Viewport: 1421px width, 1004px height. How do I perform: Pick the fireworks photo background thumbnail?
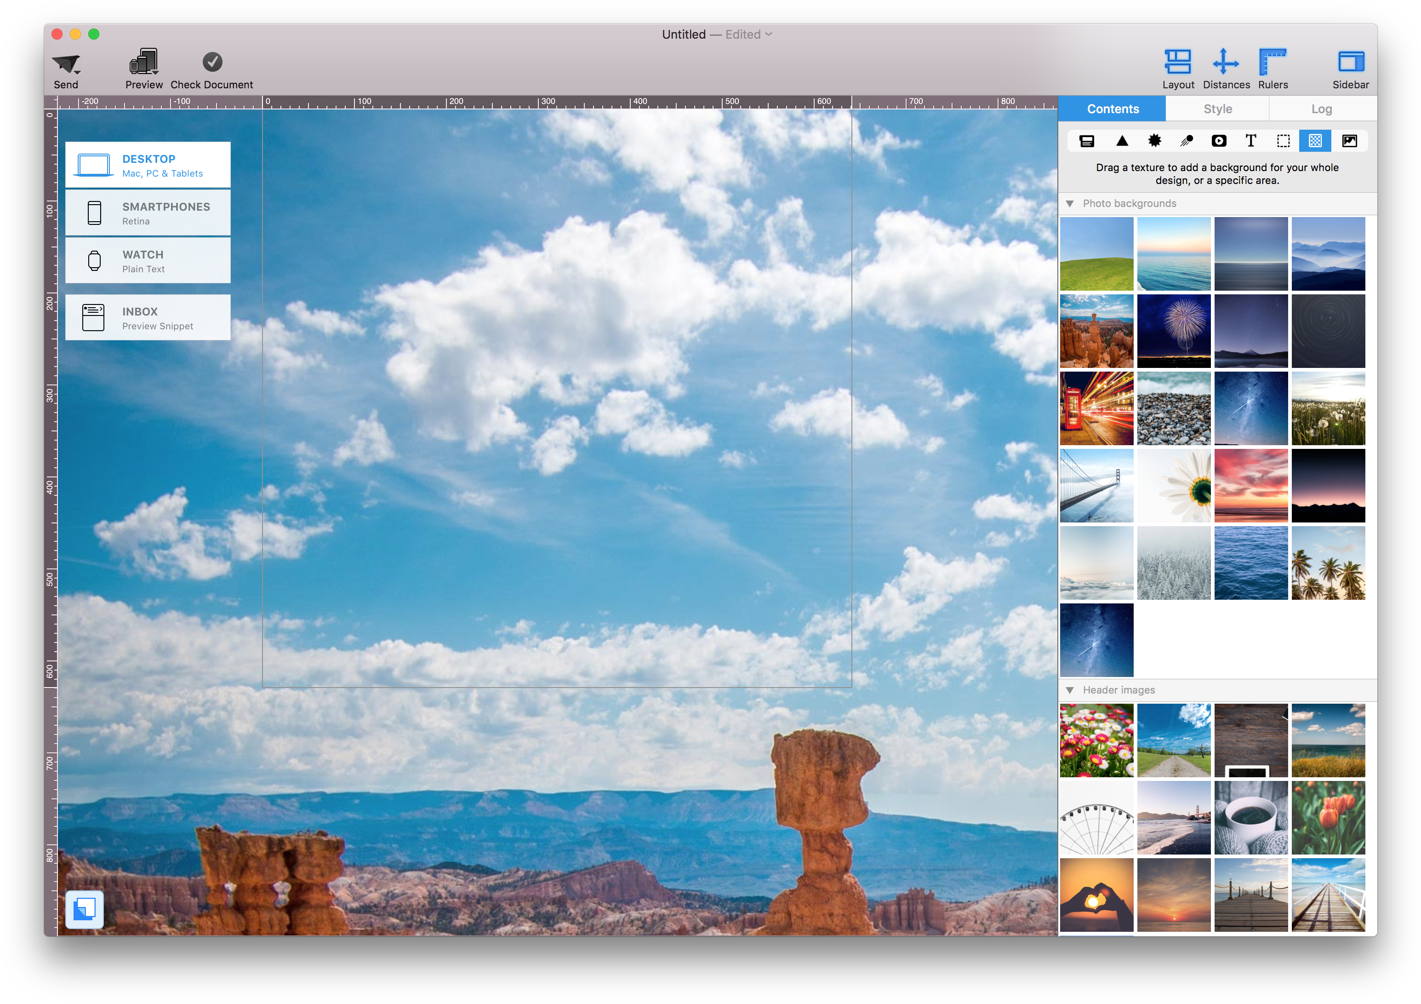coord(1173,331)
